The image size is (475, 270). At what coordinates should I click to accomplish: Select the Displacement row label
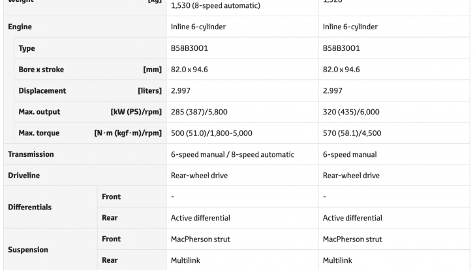tap(42, 91)
